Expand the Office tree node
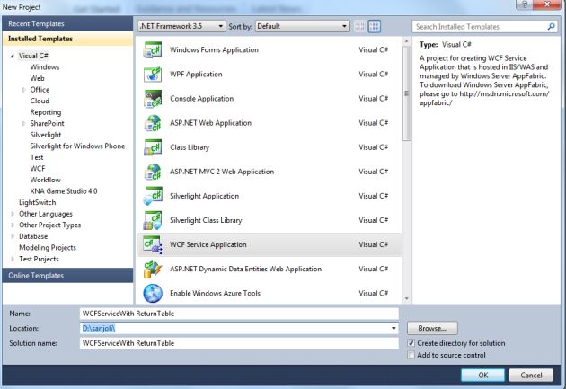 click(x=24, y=90)
